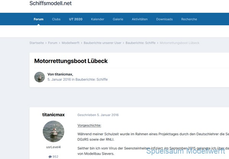Open titanicmax username in post sidebar
This screenshot has width=229, height=159.
53,115
